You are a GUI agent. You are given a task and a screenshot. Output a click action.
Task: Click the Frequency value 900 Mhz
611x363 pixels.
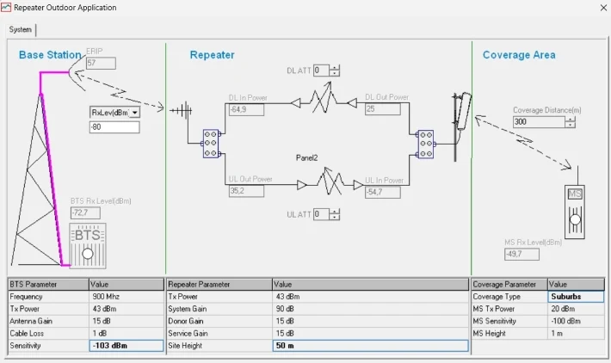coord(127,297)
